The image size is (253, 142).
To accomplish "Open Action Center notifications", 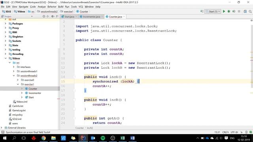I will [226, 138].
